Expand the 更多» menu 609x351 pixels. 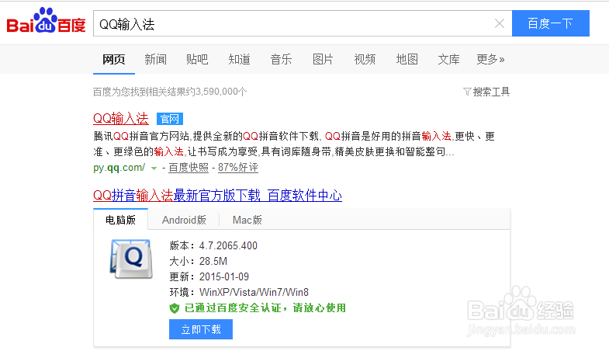[x=490, y=60]
